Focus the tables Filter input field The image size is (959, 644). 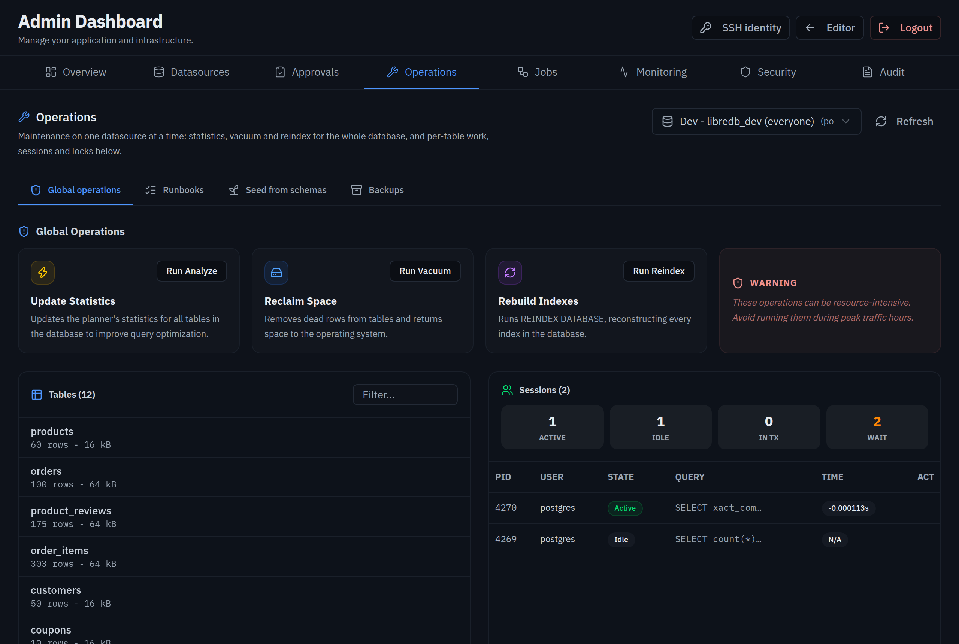[405, 394]
